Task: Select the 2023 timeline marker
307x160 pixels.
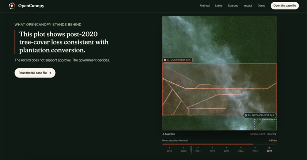Action: 227,150
